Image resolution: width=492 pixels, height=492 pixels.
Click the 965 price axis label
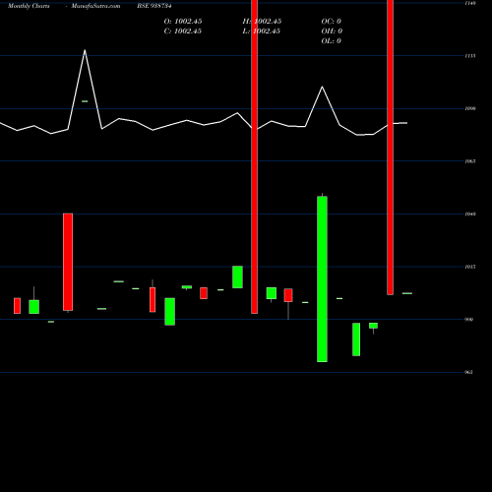point(469,372)
